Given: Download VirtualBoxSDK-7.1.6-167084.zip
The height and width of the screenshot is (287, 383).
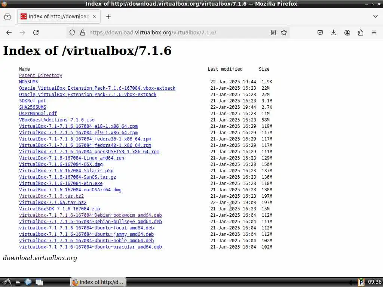Looking at the screenshot, I should pyautogui.click(x=59, y=209).
